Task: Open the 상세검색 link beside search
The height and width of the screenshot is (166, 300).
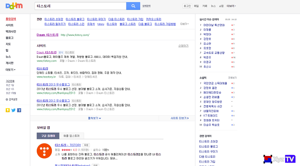Action: [146, 6]
